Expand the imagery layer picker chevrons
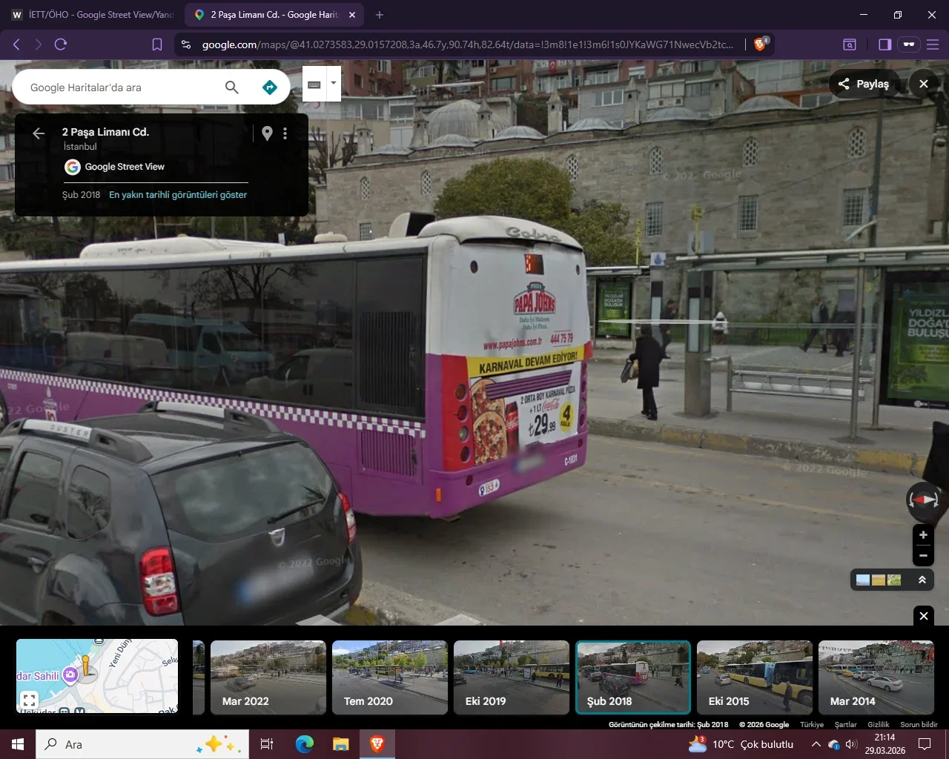This screenshot has width=949, height=759. pos(922,580)
